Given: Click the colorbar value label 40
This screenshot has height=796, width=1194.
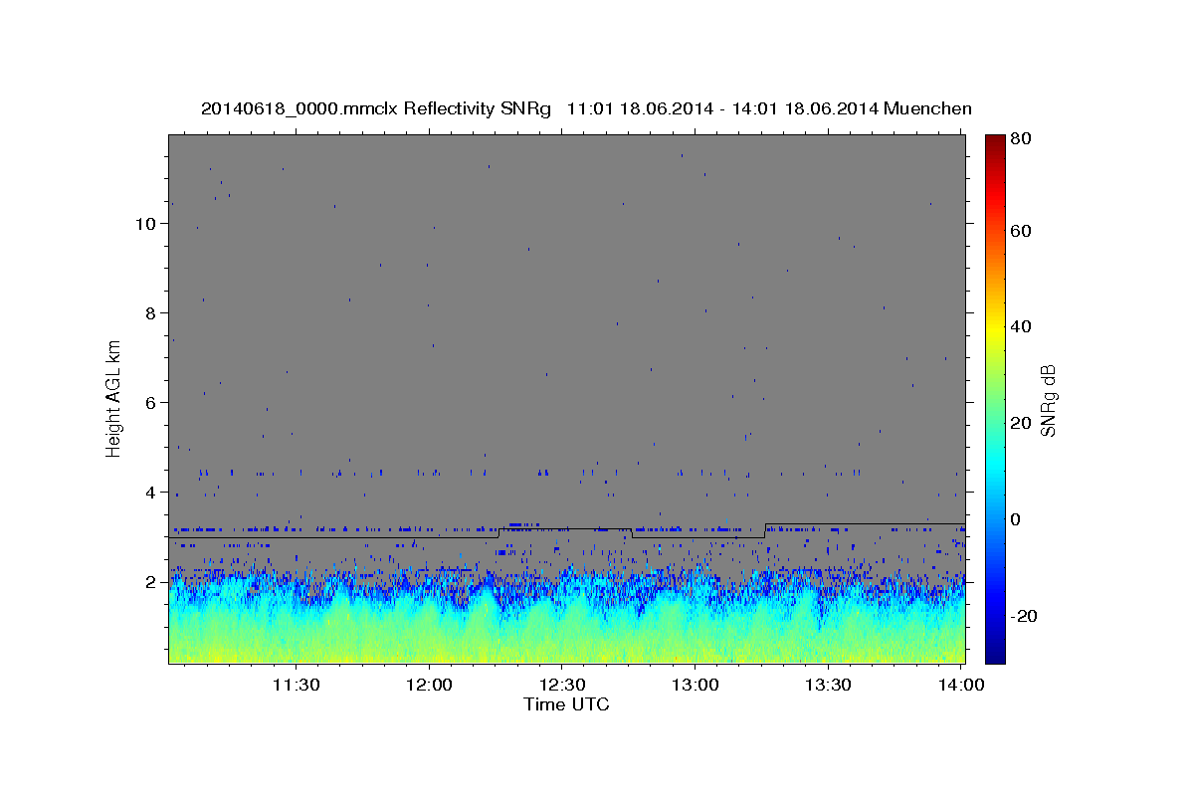Looking at the screenshot, I should (x=1022, y=326).
